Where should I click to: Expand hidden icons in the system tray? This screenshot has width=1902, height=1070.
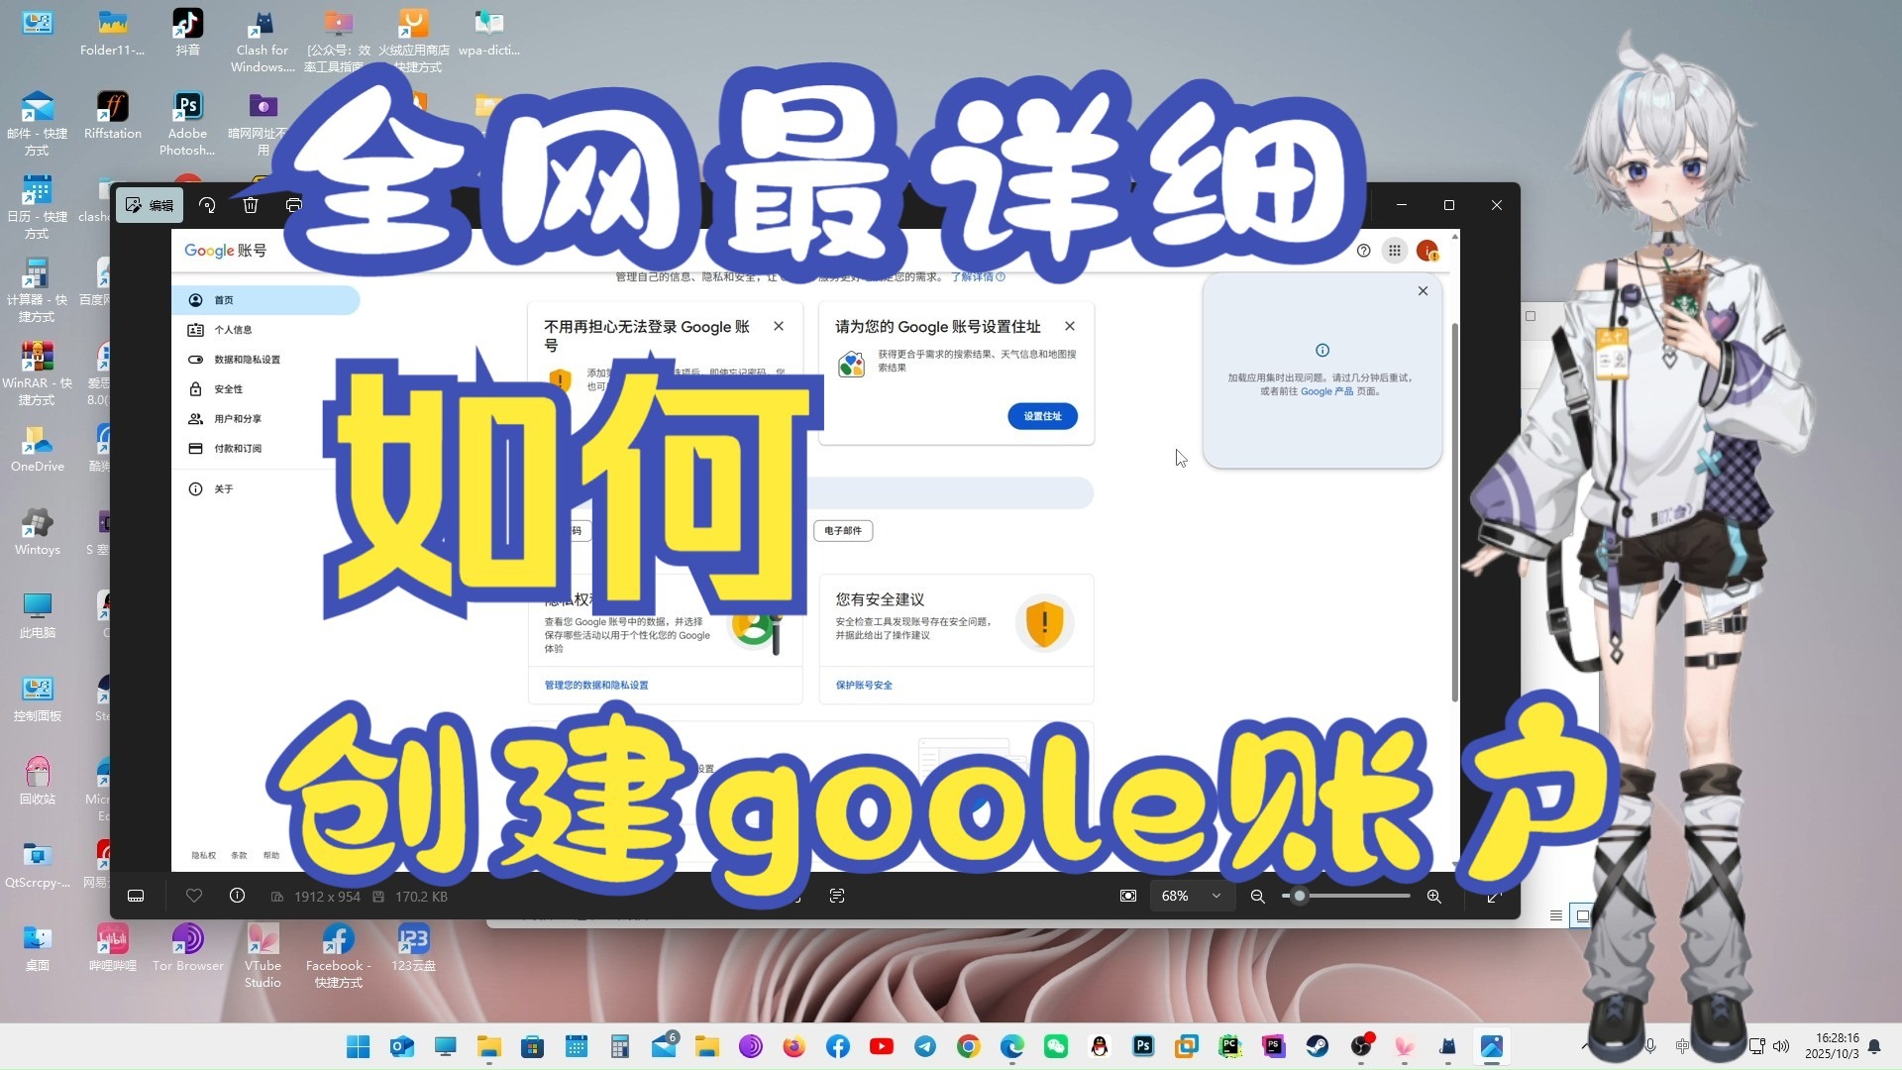pyautogui.click(x=1586, y=1046)
